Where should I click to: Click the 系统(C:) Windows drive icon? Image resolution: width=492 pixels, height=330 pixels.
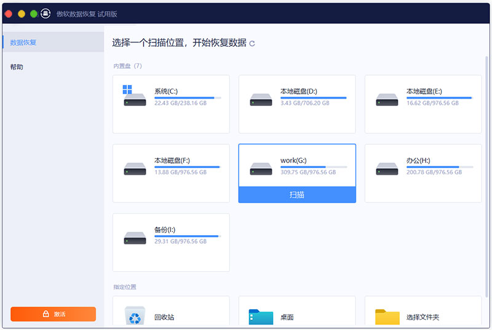(135, 95)
